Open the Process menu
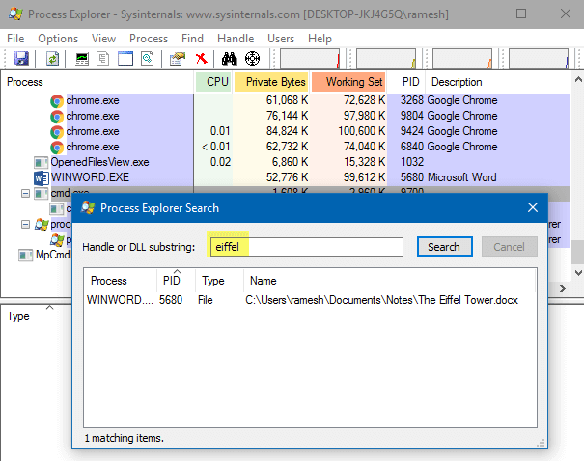The width and height of the screenshot is (584, 461). click(x=149, y=39)
